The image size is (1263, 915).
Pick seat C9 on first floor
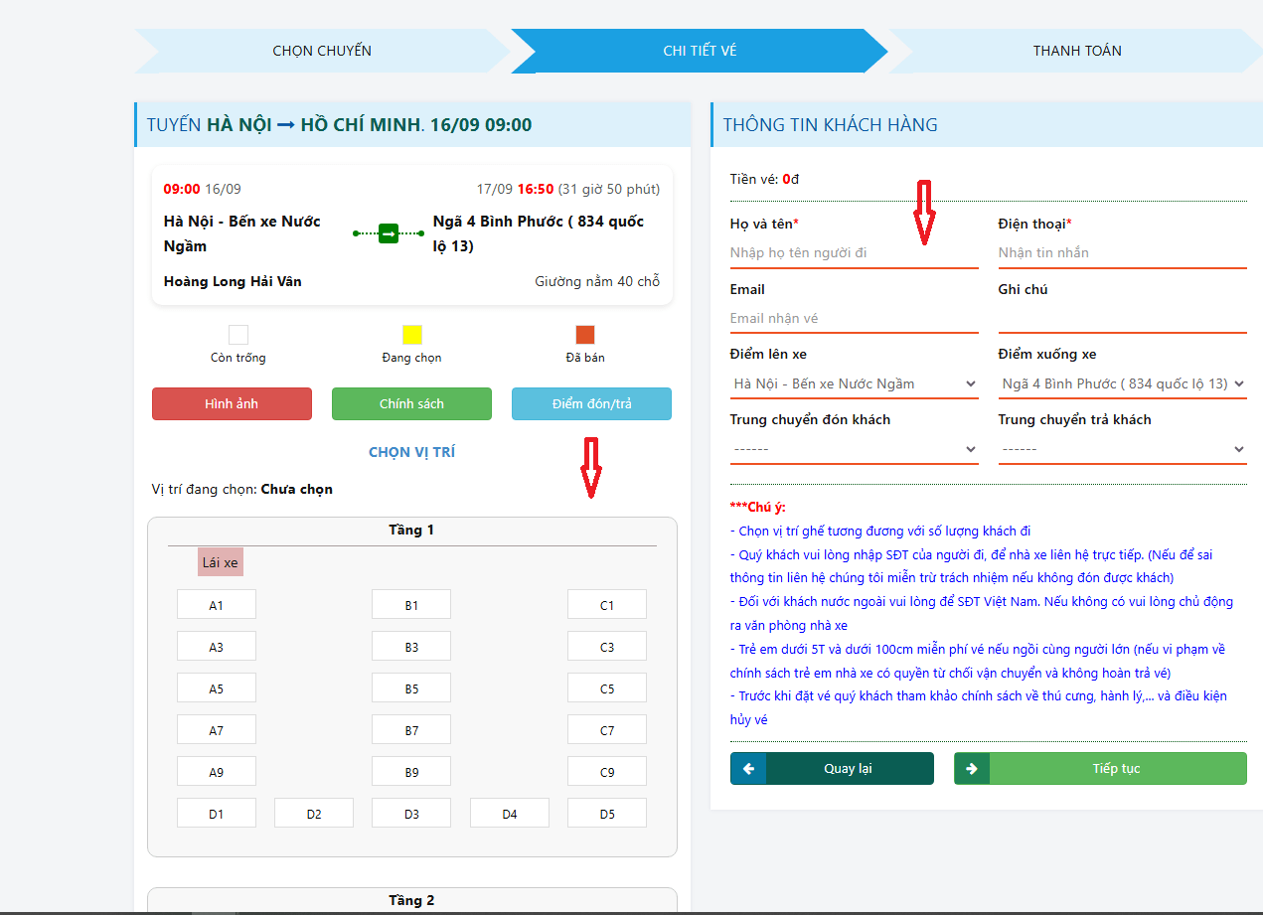[606, 772]
